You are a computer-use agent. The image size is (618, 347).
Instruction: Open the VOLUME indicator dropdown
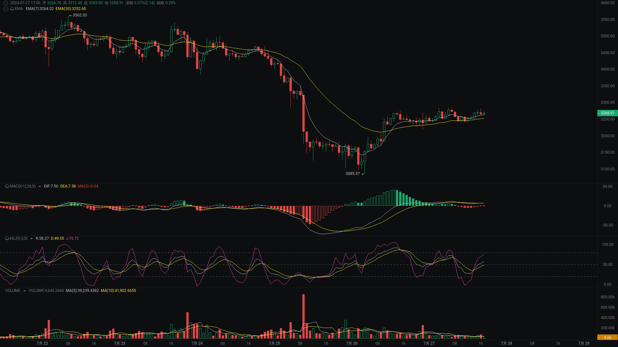click(x=24, y=290)
